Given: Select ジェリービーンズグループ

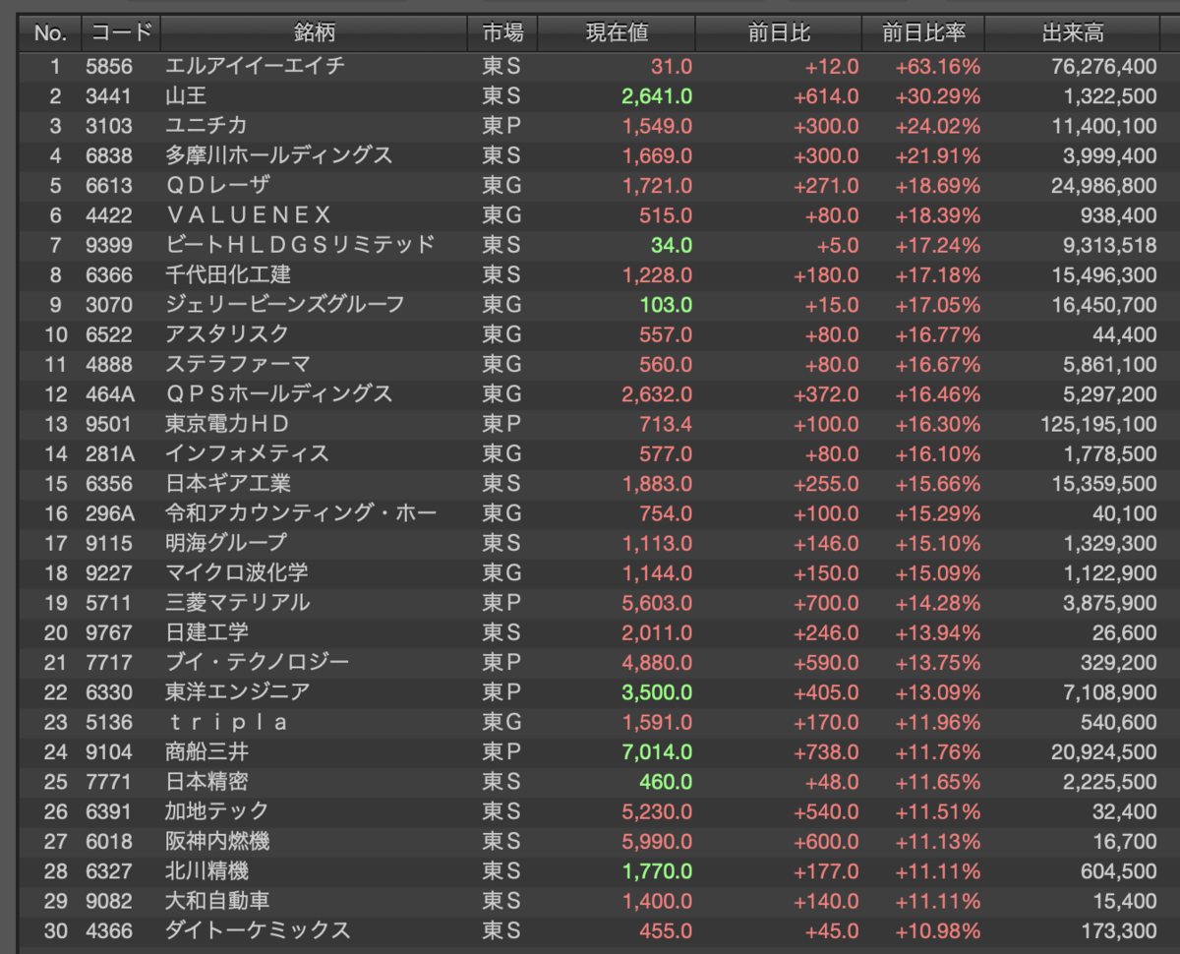Looking at the screenshot, I should tap(284, 305).
